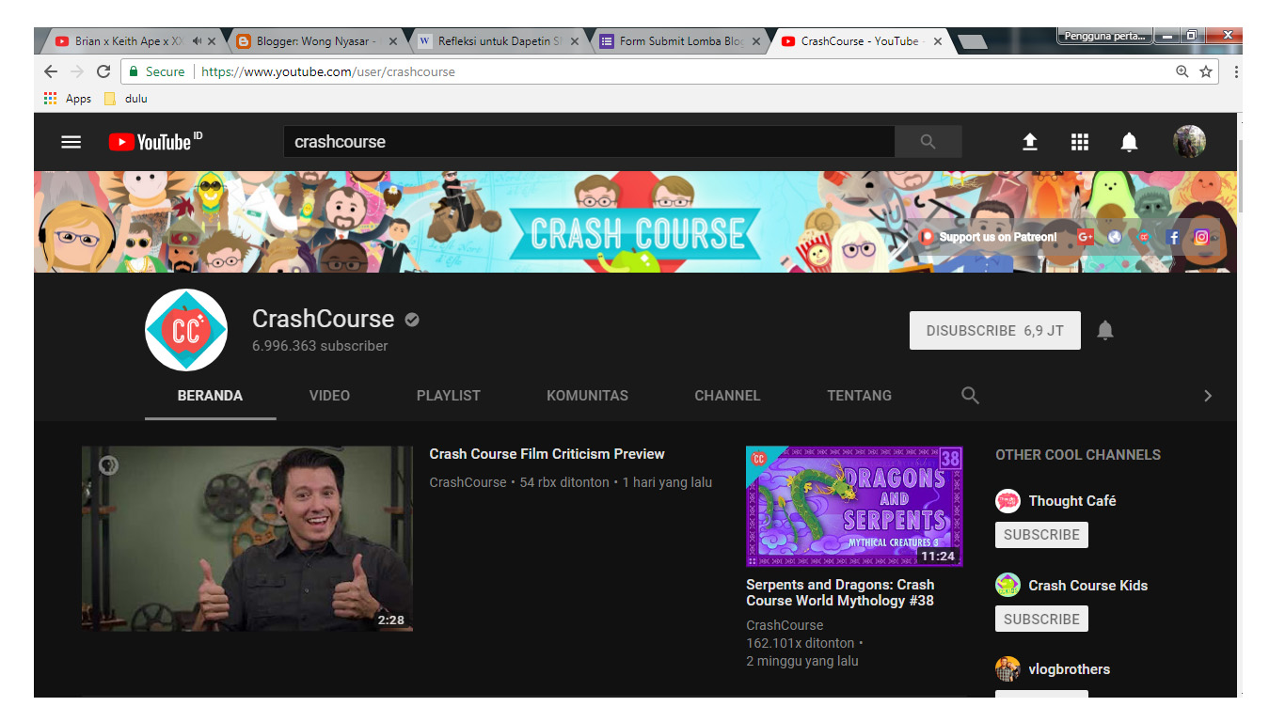The width and height of the screenshot is (1285, 722).
Task: Switch to Form Submit Lomba Blog tab
Action: point(678,41)
